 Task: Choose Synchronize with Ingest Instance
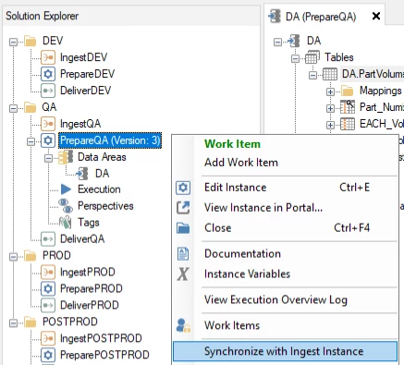point(285,351)
